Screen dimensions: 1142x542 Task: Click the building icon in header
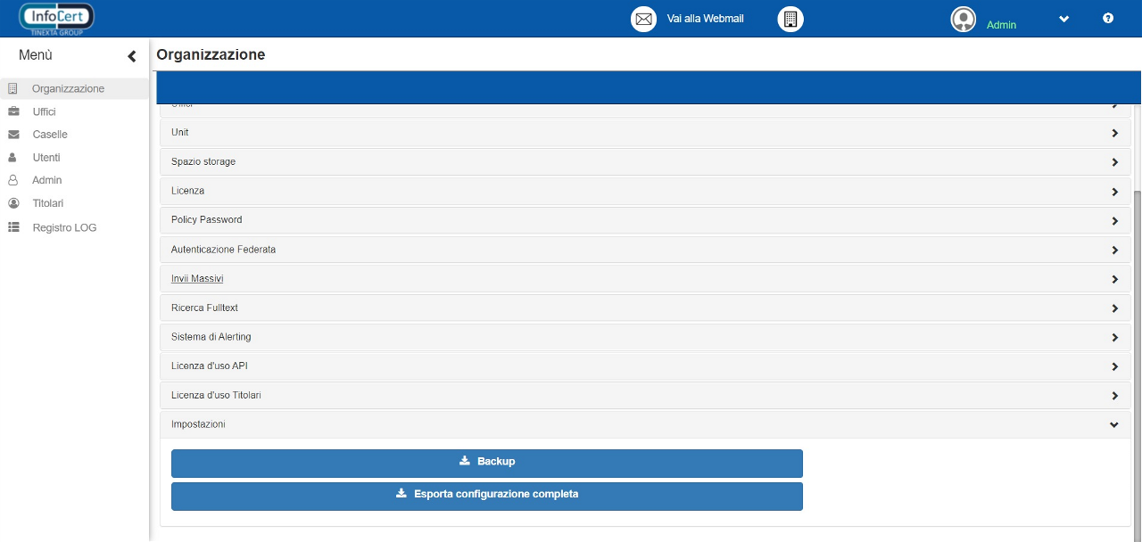click(790, 19)
